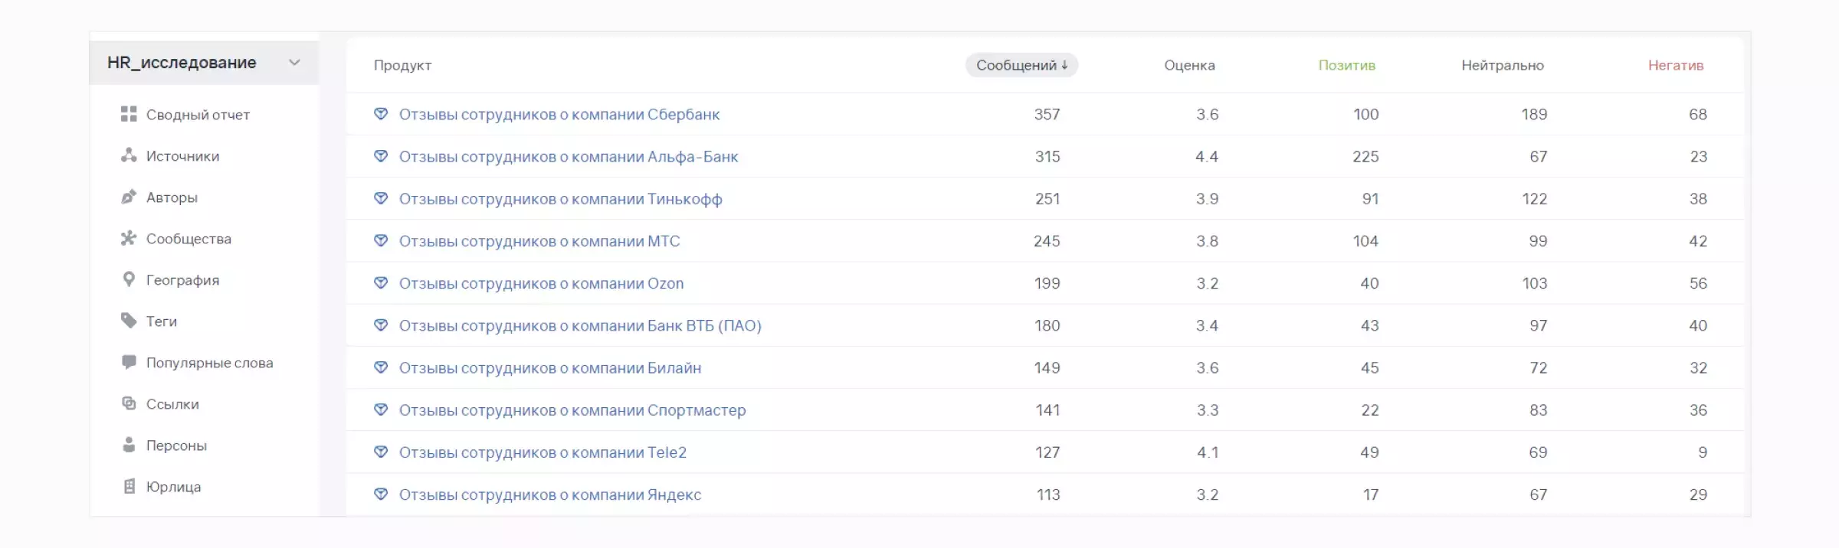Click the Позитив column header
Screen dimensions: 1839x548
click(x=1346, y=65)
